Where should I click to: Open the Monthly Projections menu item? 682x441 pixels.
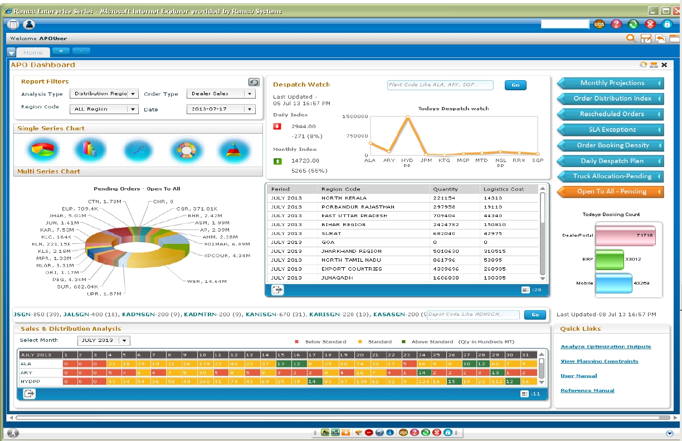(612, 83)
